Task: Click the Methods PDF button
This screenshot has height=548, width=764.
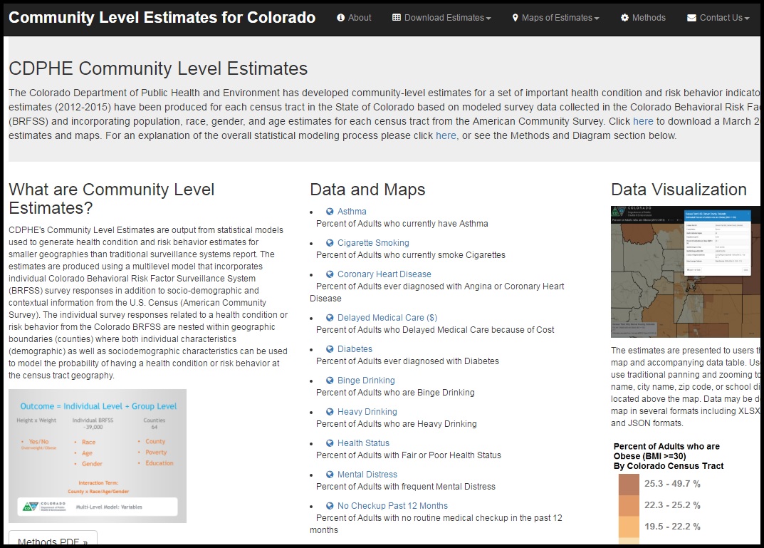Action: pyautogui.click(x=52, y=541)
